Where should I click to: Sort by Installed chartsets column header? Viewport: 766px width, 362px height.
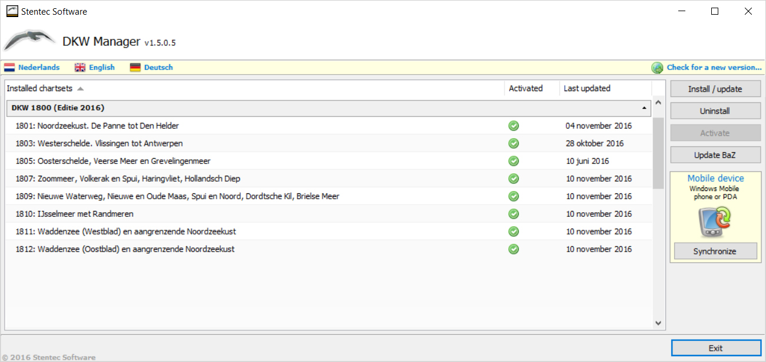click(255, 89)
